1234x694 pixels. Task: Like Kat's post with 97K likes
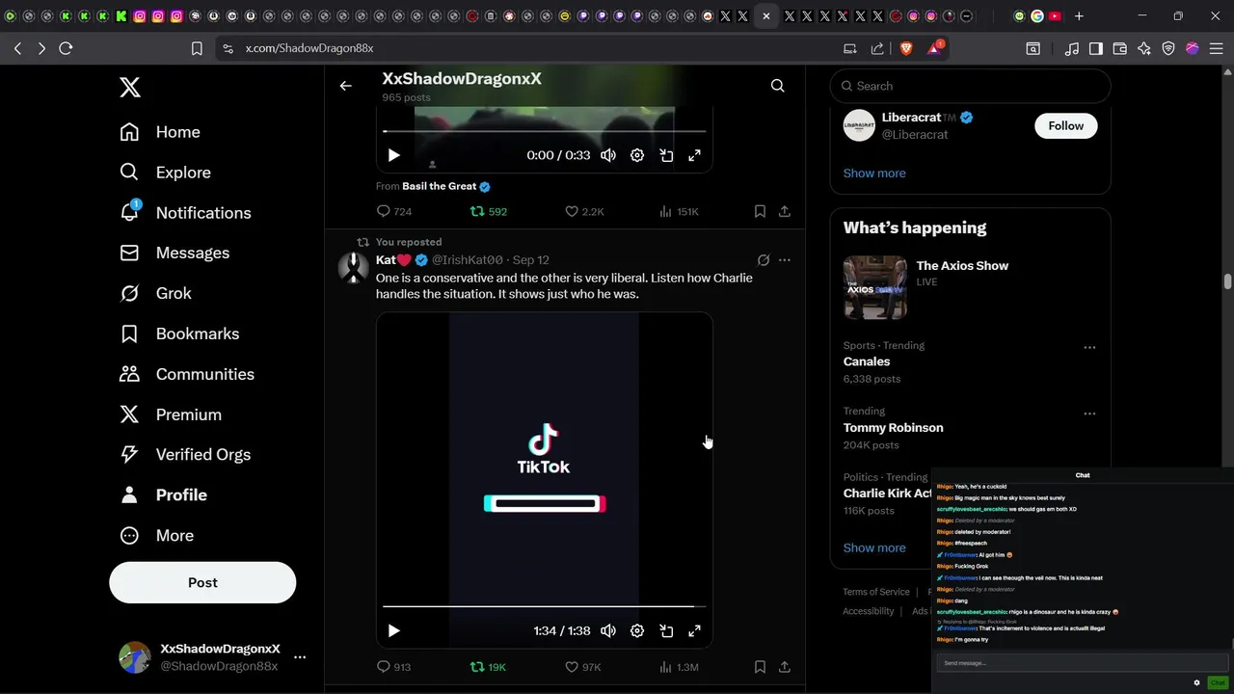(582, 667)
